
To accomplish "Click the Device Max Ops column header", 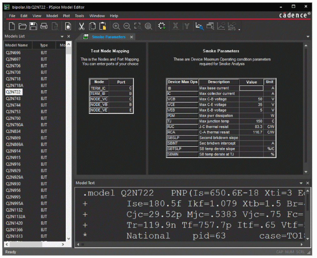I will pyautogui.click(x=182, y=82).
